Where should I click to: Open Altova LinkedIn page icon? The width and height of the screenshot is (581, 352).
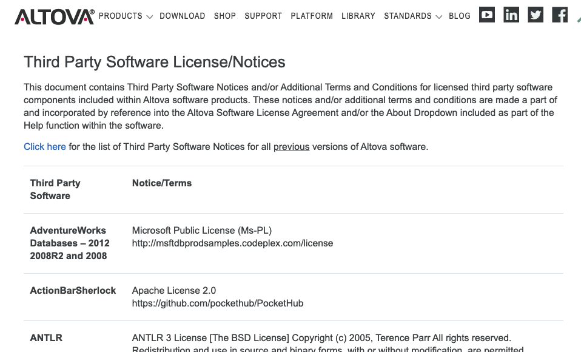(511, 15)
